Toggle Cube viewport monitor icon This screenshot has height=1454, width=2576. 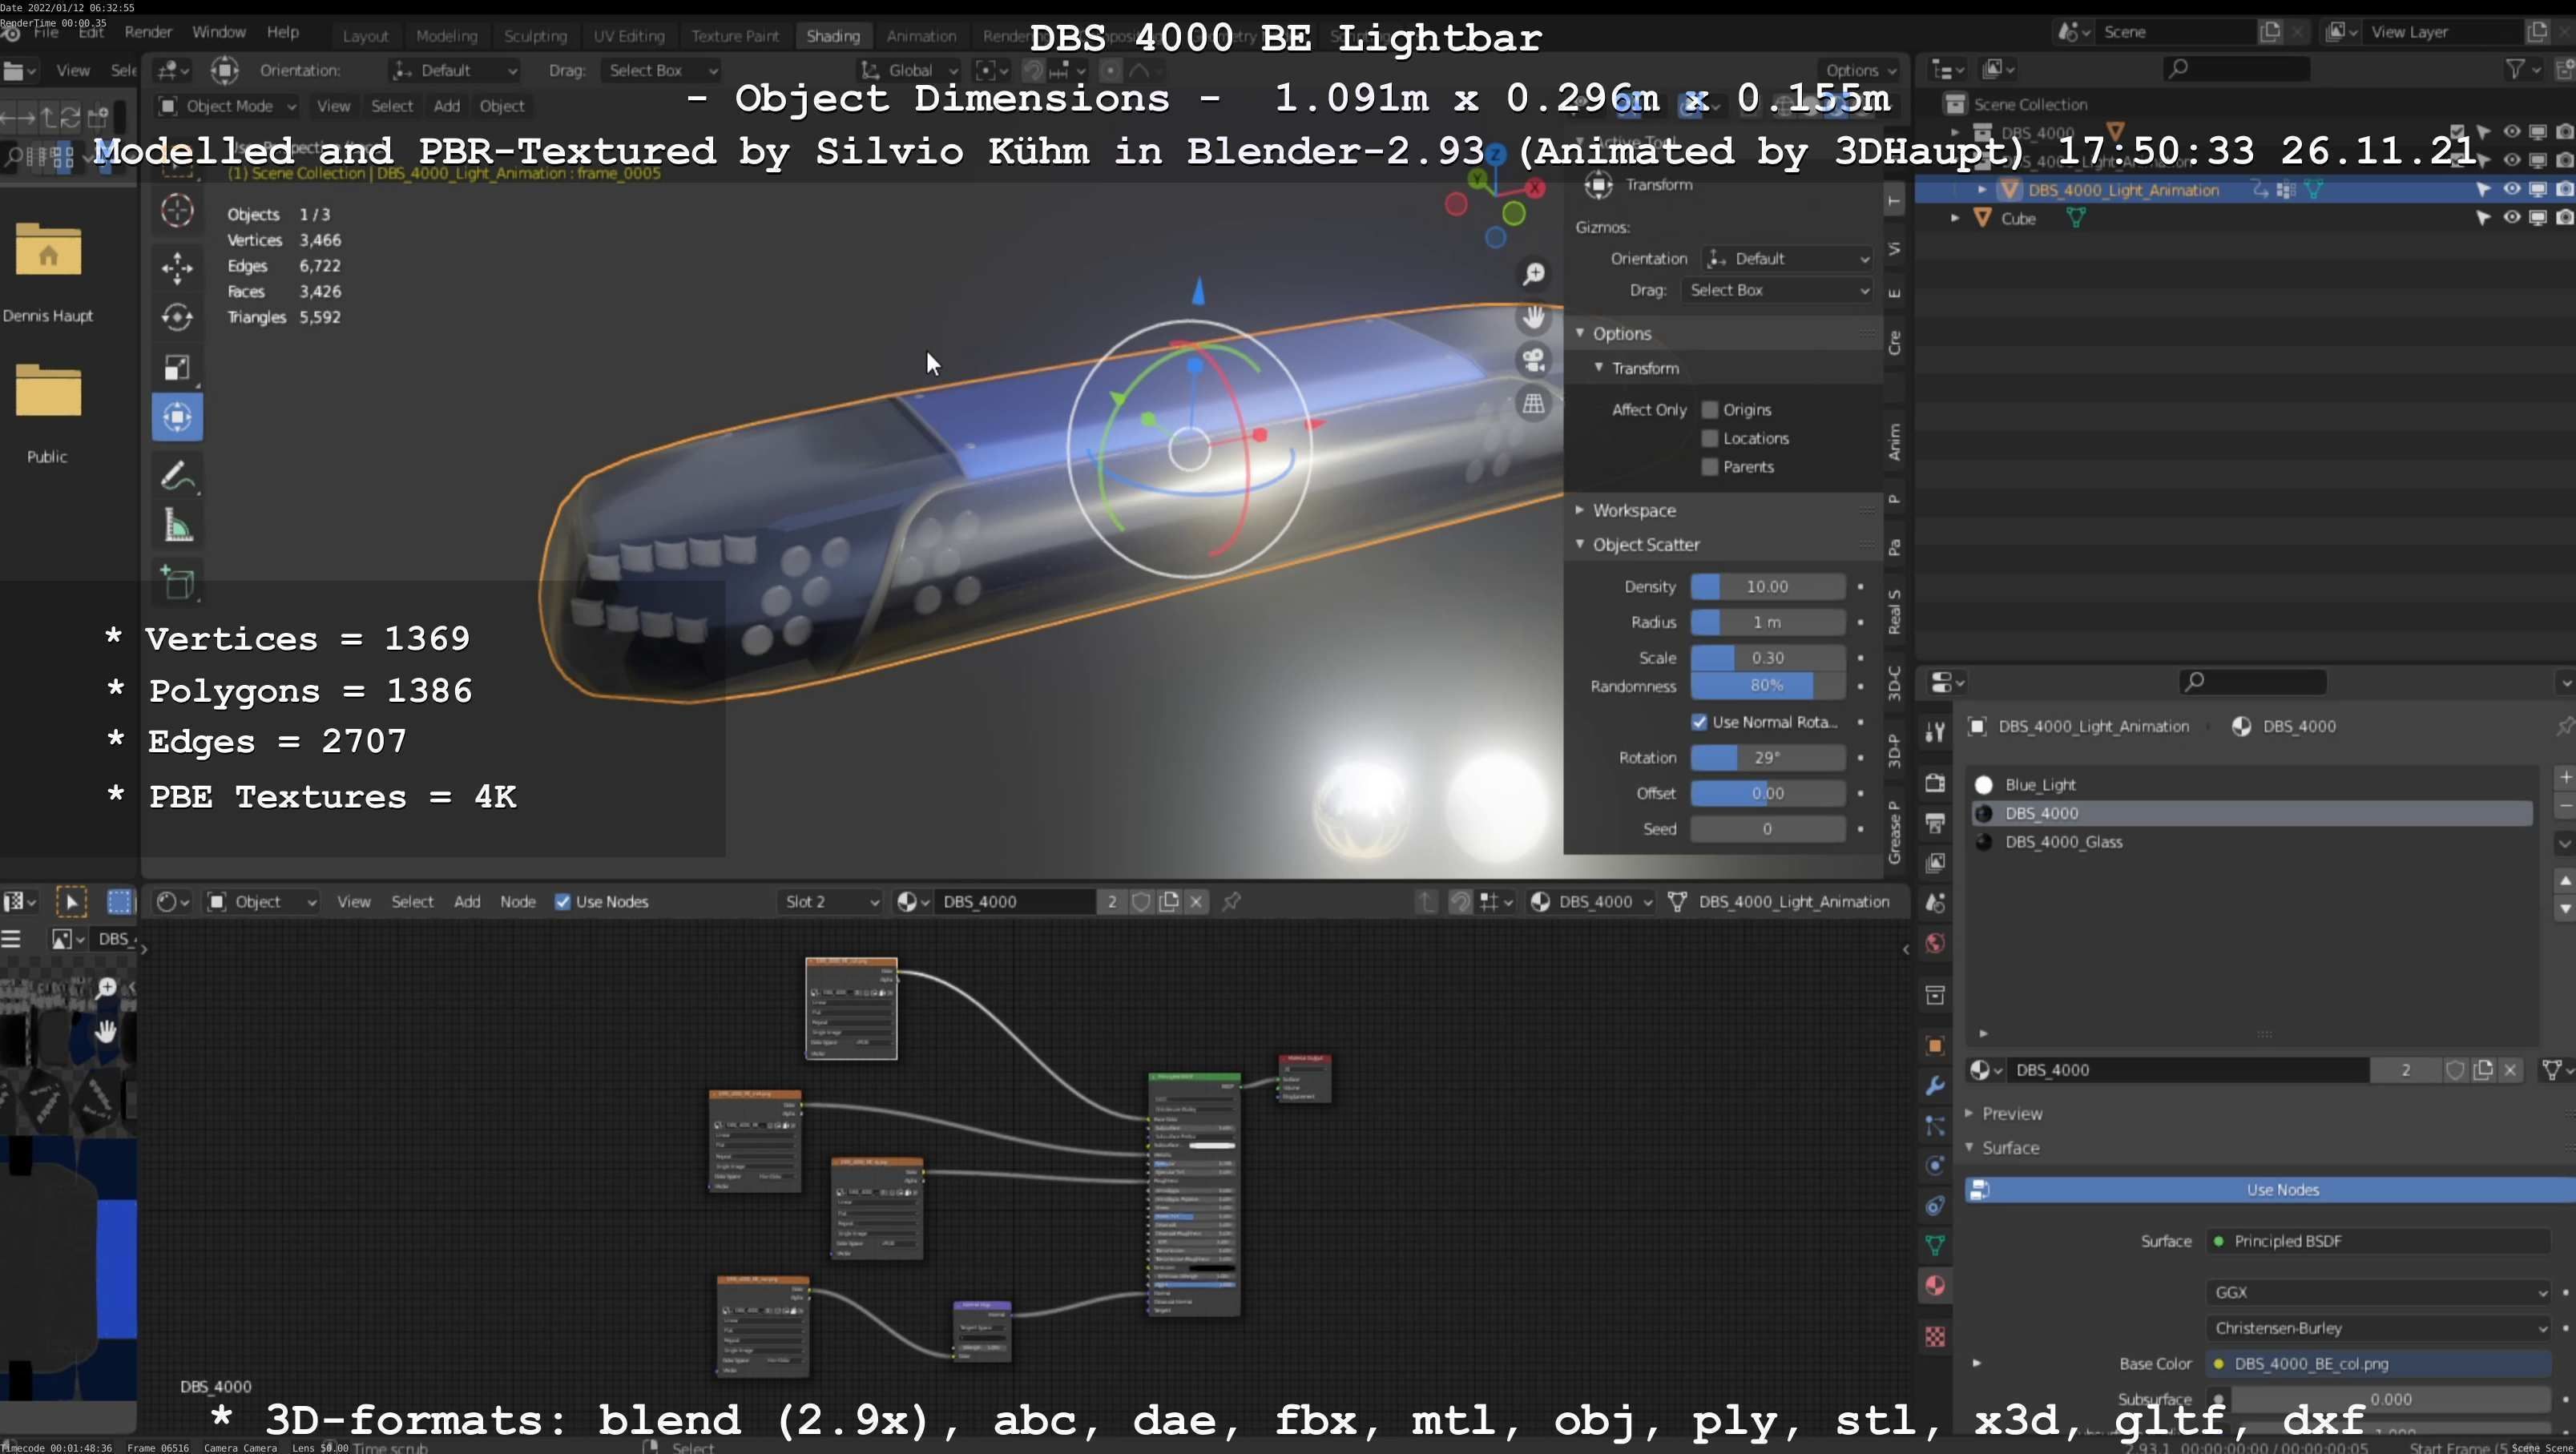pos(2538,217)
